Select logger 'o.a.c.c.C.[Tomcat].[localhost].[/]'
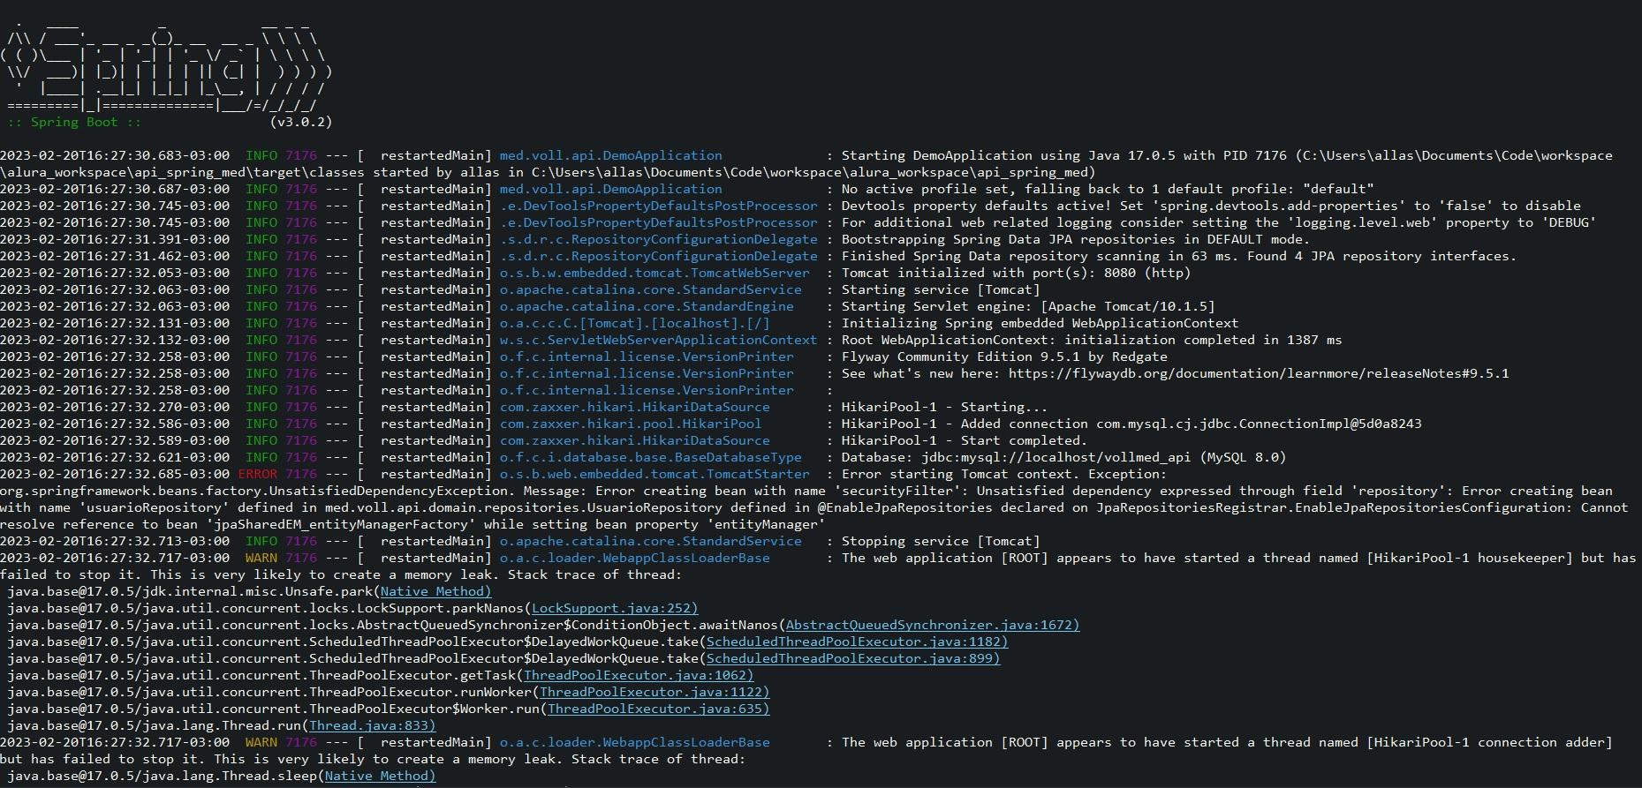 [634, 323]
